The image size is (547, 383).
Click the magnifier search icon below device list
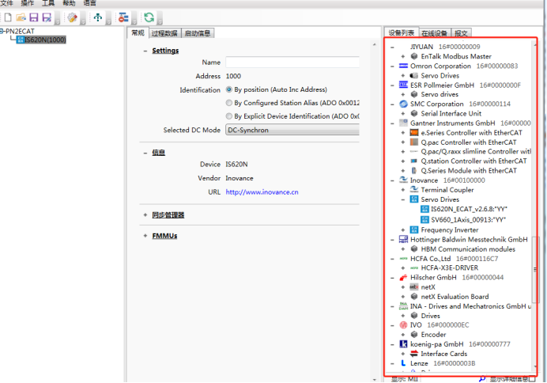click(482, 379)
